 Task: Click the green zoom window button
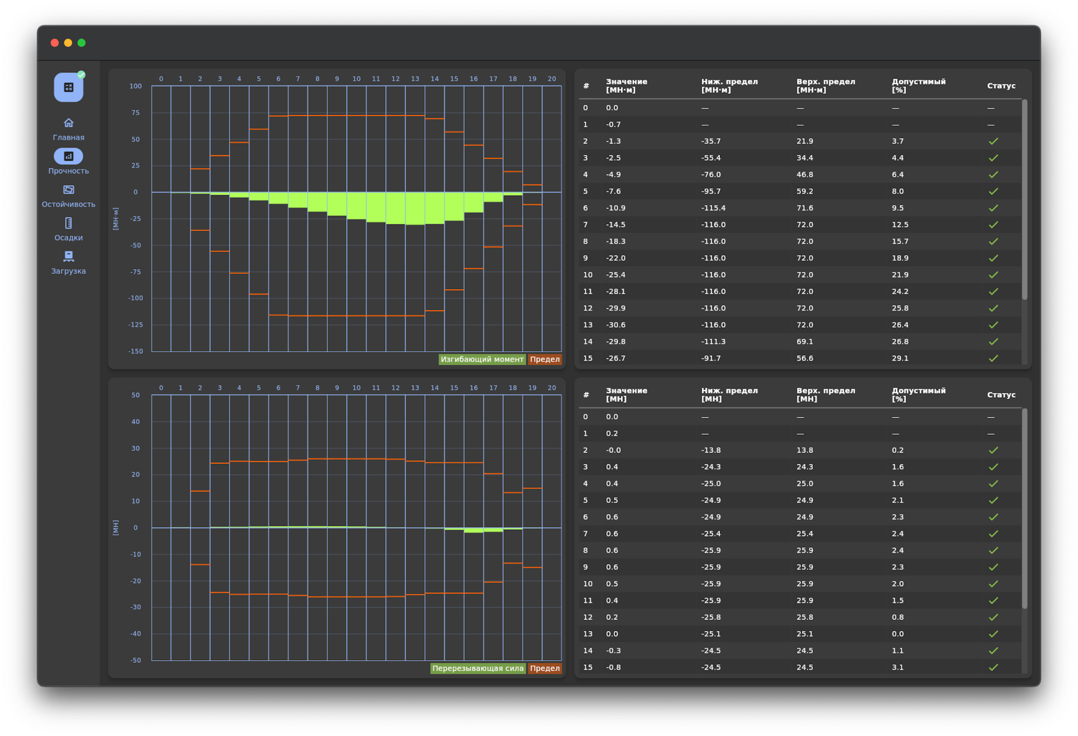[x=81, y=43]
